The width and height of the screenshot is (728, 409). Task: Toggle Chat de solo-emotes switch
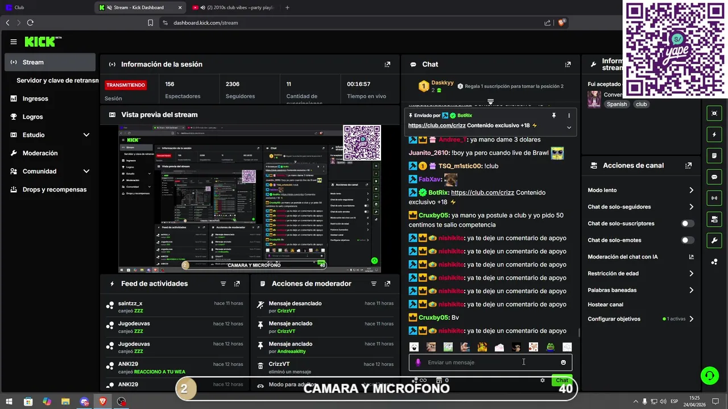pyautogui.click(x=688, y=240)
